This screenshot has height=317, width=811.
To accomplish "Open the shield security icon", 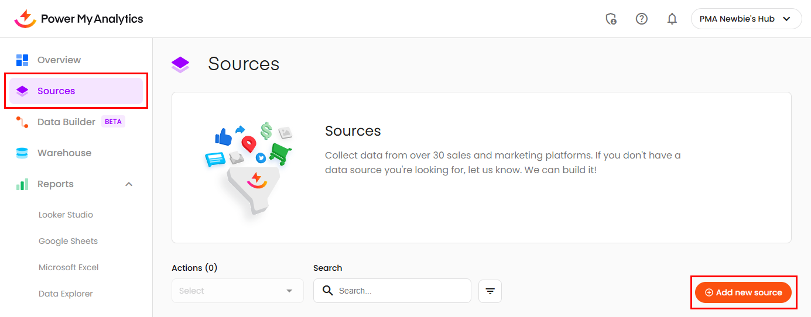I will pos(611,19).
